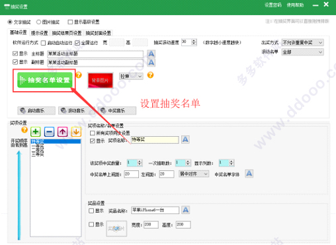Click the green 抽奖名单设置 button
The height and width of the screenshot is (245, 336).
45,80
